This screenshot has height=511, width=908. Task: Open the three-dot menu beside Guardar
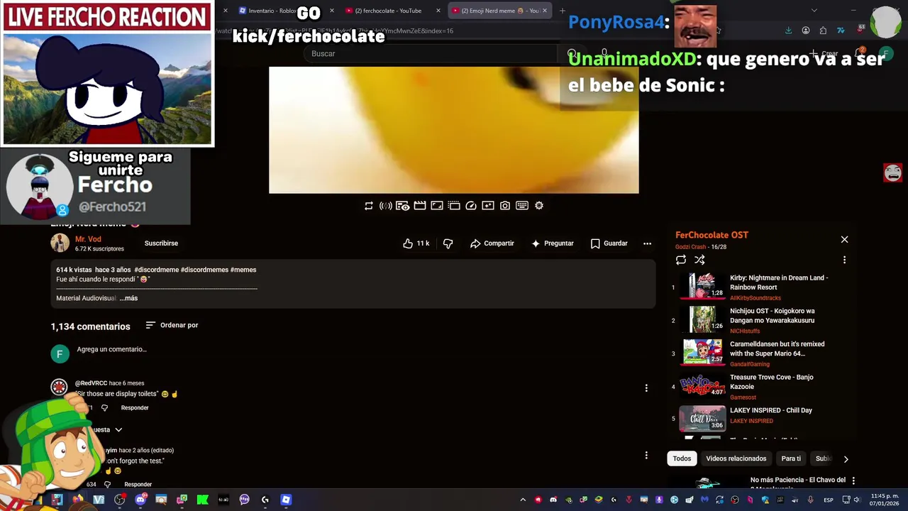[647, 243]
